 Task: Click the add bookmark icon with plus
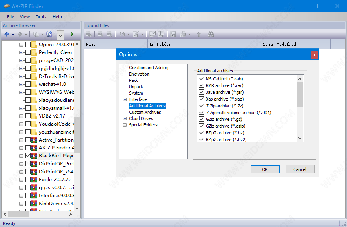tap(49, 34)
